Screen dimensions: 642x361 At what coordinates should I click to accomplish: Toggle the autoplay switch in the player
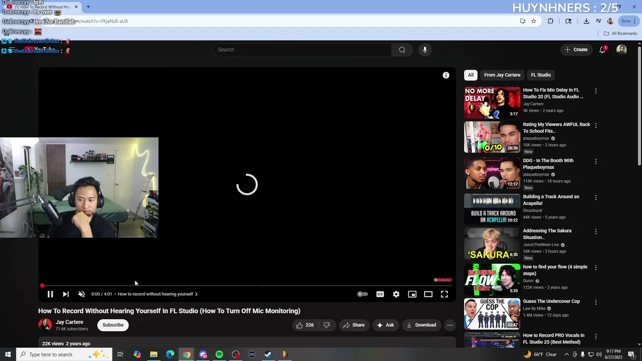pyautogui.click(x=363, y=294)
